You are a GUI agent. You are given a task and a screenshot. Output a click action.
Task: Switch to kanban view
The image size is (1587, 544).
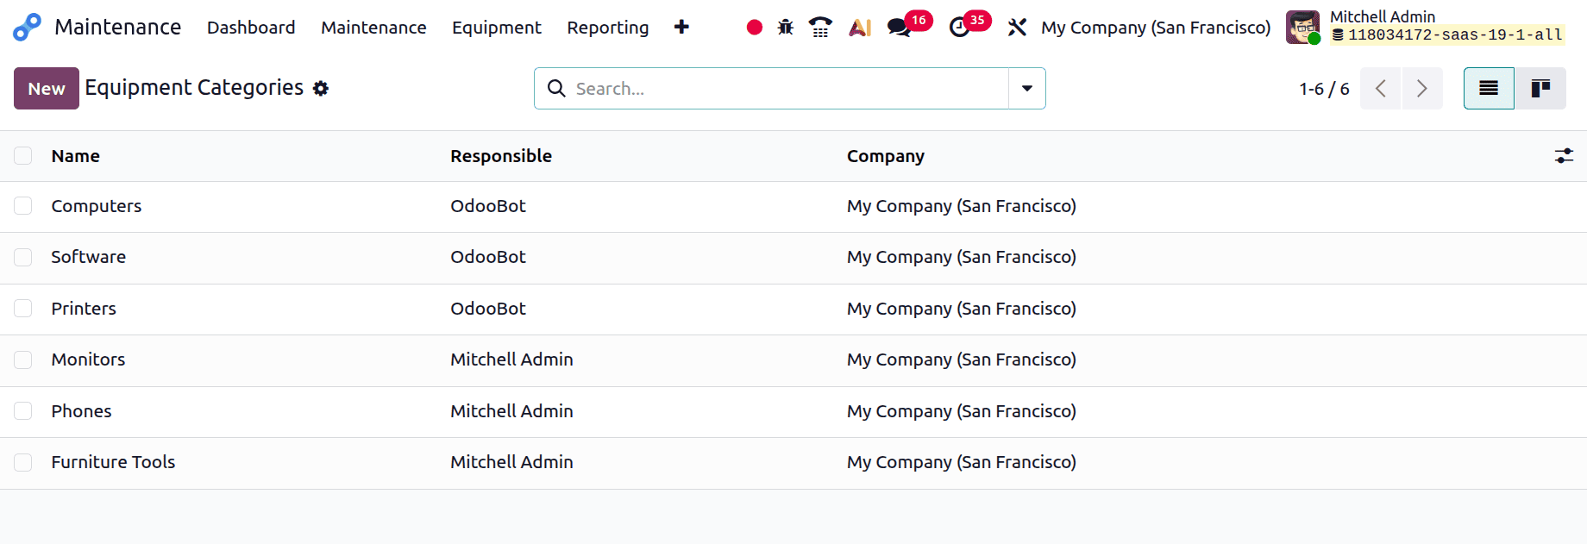tap(1540, 88)
